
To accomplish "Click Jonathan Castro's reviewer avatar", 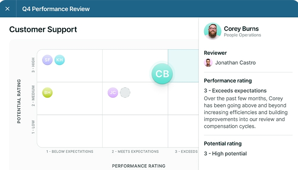I will 208,62.
